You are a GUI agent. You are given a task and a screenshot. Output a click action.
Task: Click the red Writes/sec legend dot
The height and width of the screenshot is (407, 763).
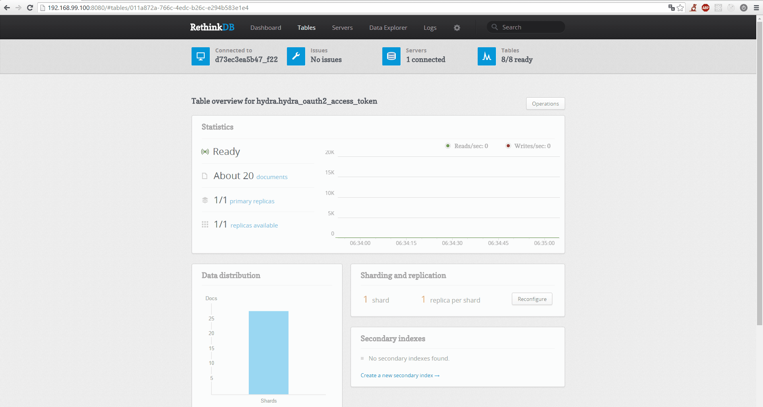[508, 146]
